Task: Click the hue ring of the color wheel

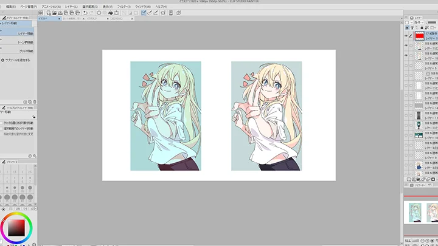Action: point(16,214)
